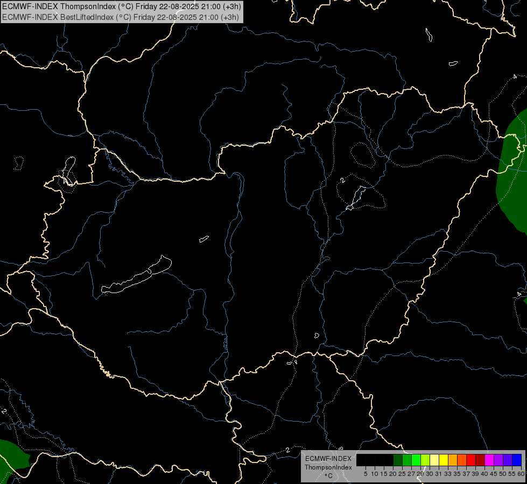Click the dark red 39–40 legend swatch
The width and height of the screenshot is (527, 484).
(x=480, y=460)
